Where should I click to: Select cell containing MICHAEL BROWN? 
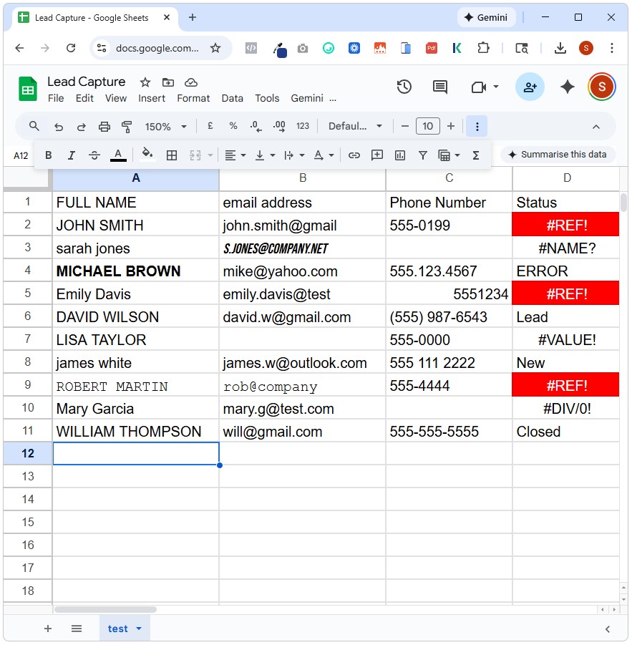point(136,271)
